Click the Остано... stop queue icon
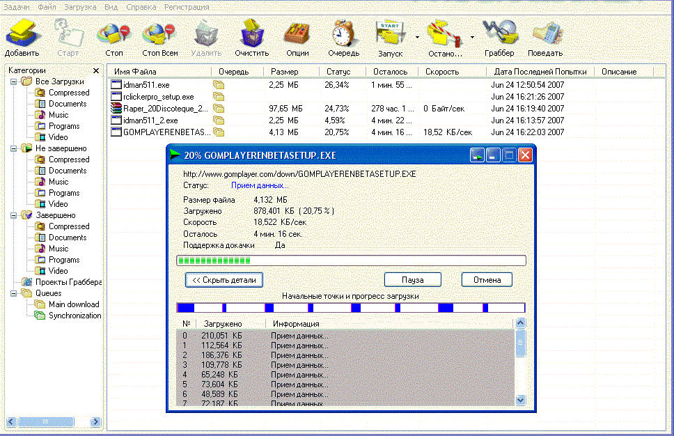 tap(445, 33)
